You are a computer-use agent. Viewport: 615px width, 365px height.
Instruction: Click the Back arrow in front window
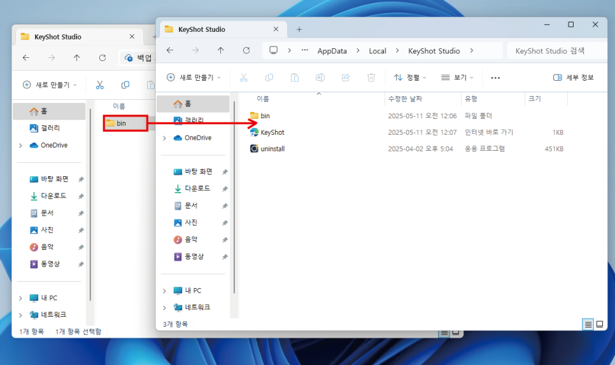pos(170,50)
